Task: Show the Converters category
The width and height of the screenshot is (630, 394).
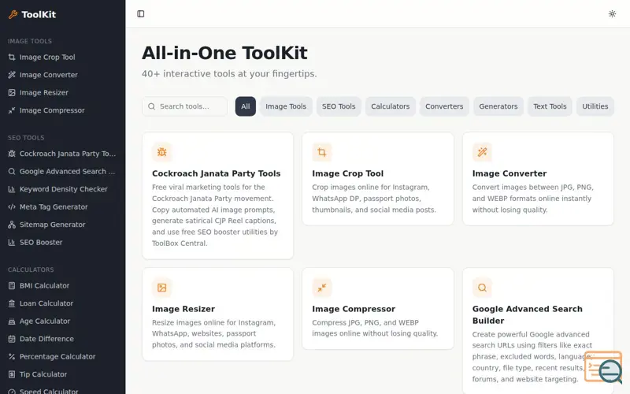Action: coord(444,106)
